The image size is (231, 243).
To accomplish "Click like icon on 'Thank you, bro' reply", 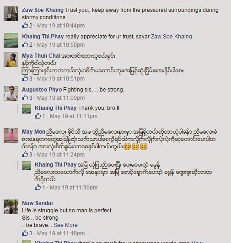I will (38, 116).
